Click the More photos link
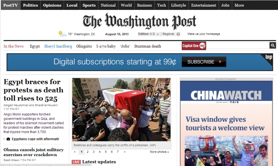Viewport: 278px width, 166px height. coord(159,152)
